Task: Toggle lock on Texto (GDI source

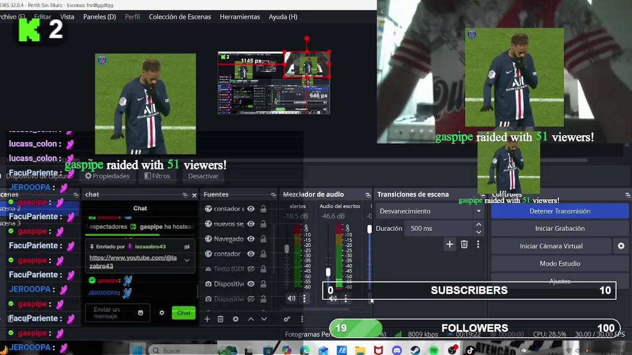Action: (x=263, y=269)
